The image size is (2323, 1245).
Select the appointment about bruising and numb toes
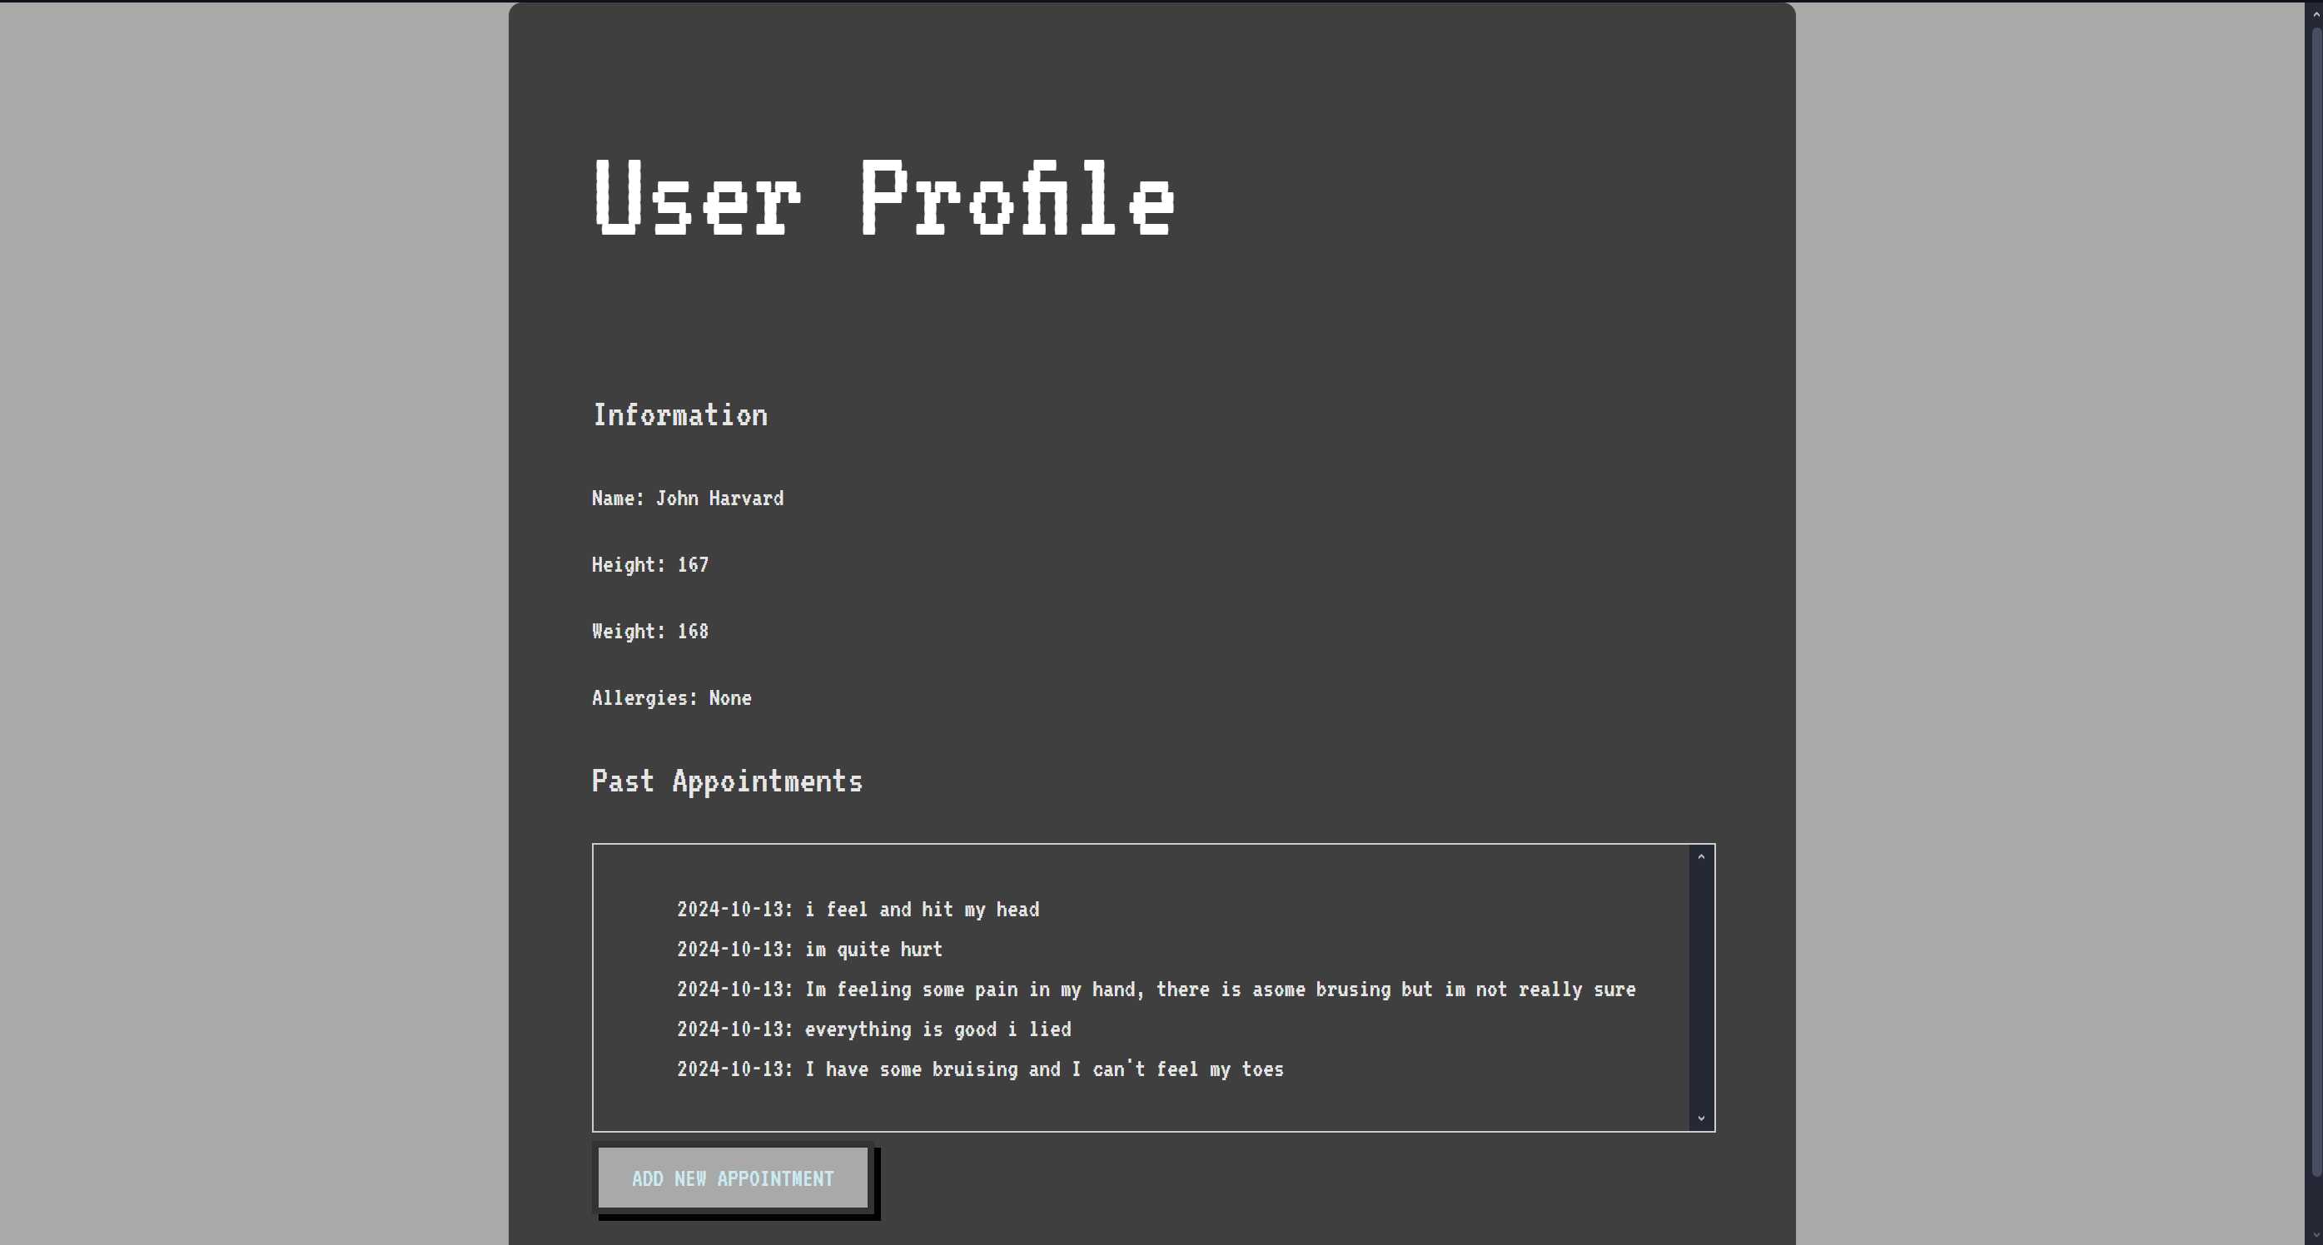click(x=980, y=1069)
